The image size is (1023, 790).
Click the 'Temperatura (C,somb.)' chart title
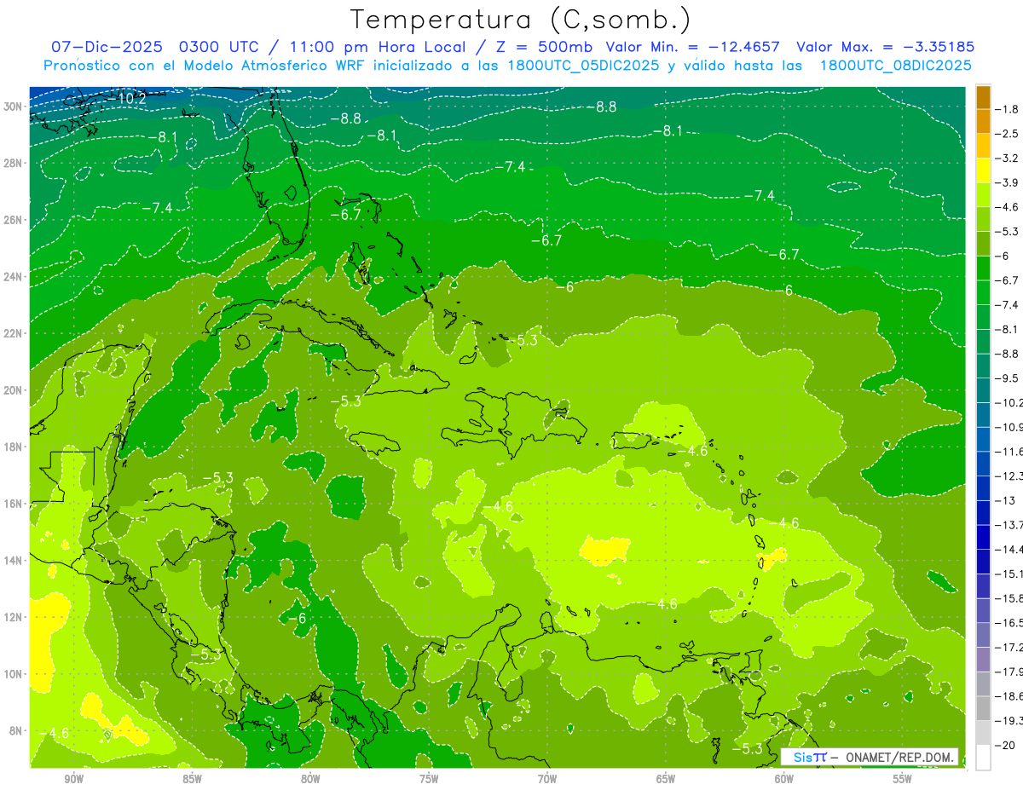pyautogui.click(x=520, y=20)
